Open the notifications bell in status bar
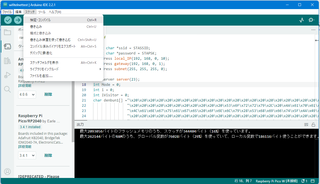Screen dimensions: 320x184 pos(304,181)
